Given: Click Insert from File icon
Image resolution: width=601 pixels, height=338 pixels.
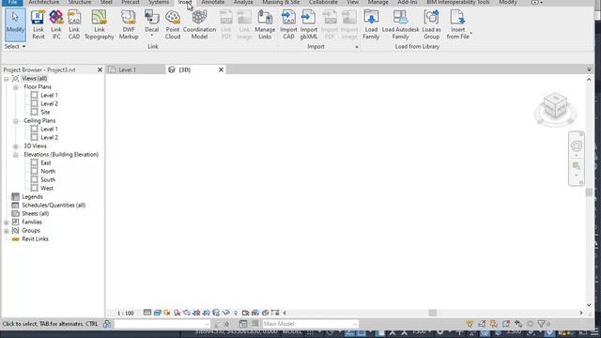Looking at the screenshot, I should (x=457, y=17).
